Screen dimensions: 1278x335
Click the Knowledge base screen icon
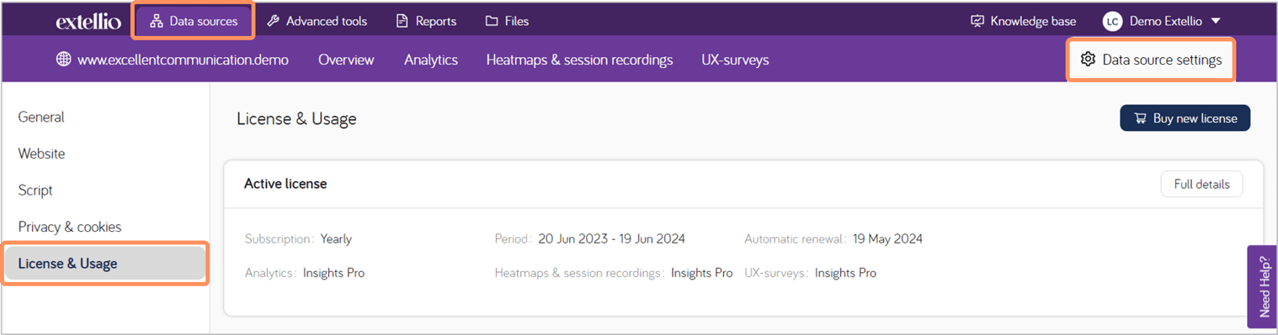point(977,21)
